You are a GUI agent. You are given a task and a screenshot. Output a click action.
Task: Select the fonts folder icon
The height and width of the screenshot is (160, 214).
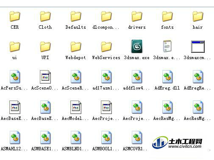point(167,16)
